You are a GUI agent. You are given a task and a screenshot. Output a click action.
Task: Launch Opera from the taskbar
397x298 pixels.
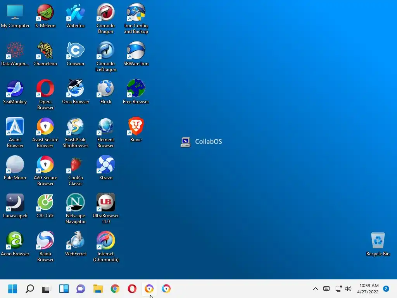(132, 289)
